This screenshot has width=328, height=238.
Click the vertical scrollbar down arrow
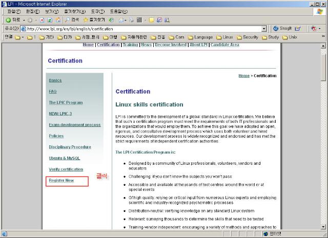click(x=323, y=227)
